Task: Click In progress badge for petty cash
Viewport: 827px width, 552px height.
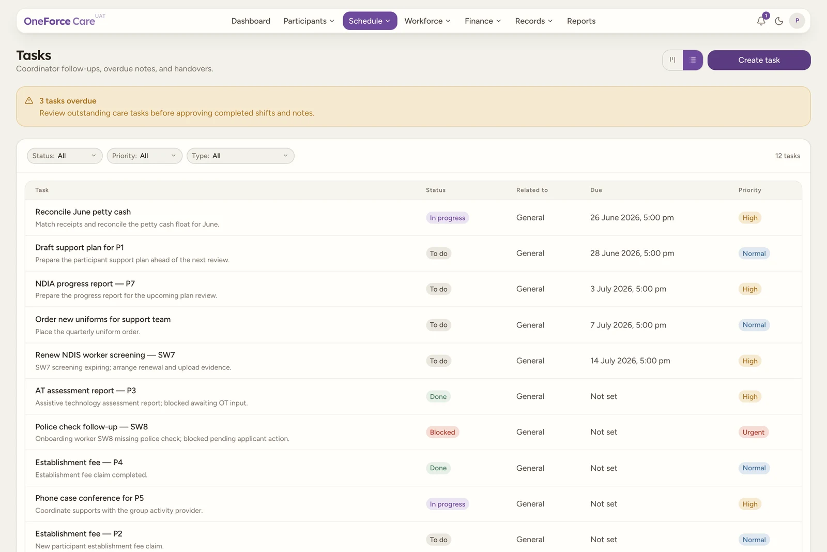Action: pyautogui.click(x=448, y=218)
